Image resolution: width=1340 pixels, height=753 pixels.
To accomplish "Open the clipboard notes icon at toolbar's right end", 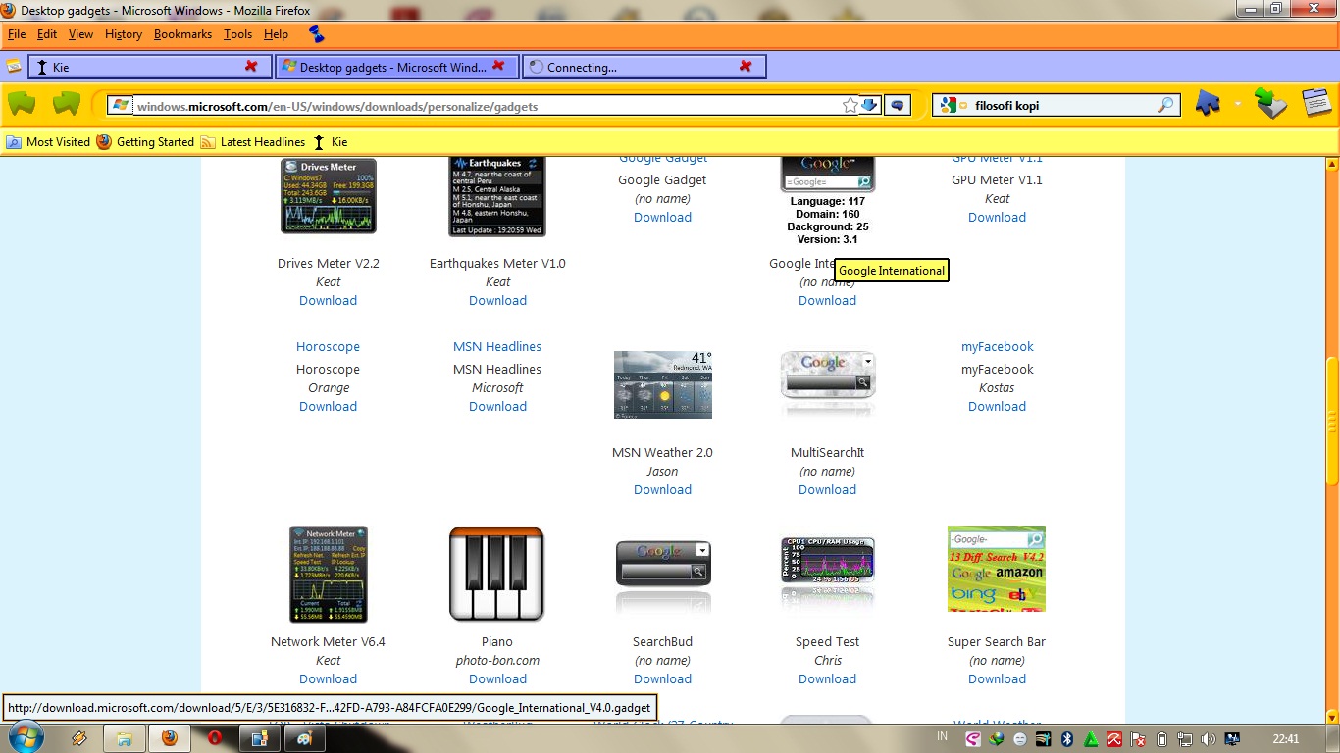I will pos(1316,102).
